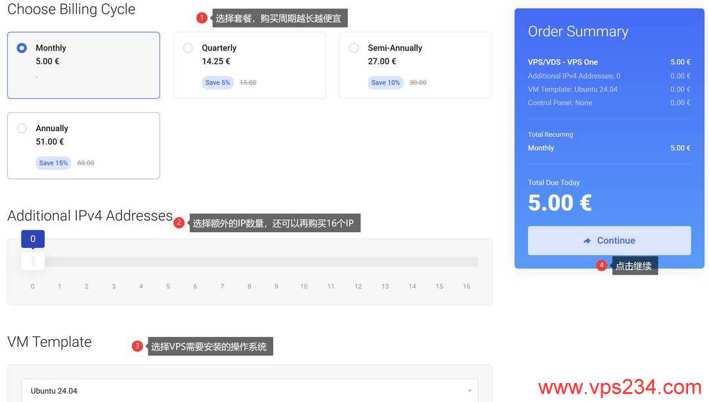The width and height of the screenshot is (709, 402).
Task: Choose the Annually billing cycle option
Action: [83, 146]
